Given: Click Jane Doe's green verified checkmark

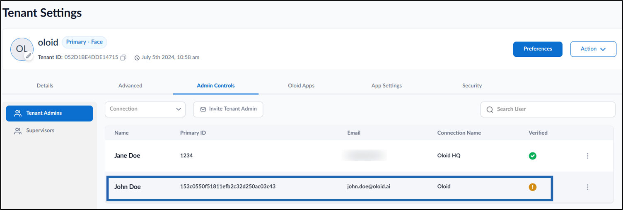Looking at the screenshot, I should click(x=533, y=156).
